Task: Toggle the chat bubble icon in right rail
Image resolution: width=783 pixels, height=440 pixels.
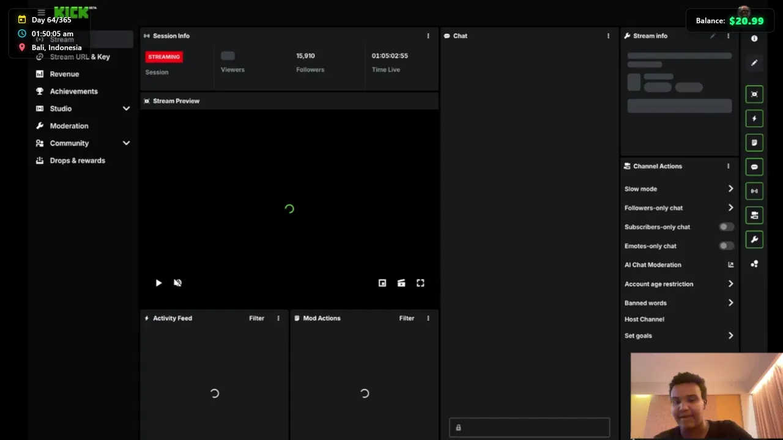Action: point(754,167)
